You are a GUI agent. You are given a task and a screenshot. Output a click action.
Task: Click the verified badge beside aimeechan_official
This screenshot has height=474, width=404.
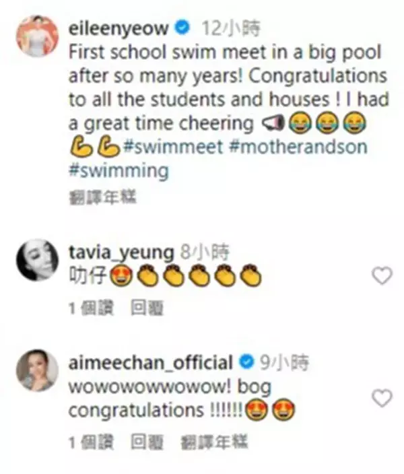coord(246,362)
